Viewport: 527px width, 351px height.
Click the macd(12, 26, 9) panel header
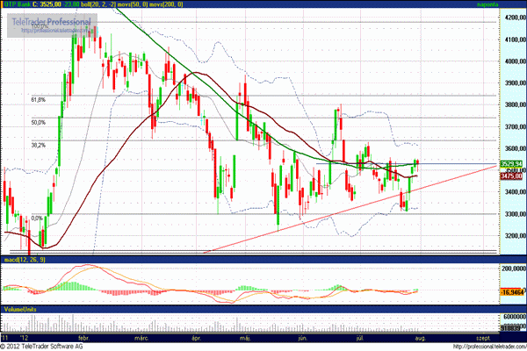click(x=24, y=260)
